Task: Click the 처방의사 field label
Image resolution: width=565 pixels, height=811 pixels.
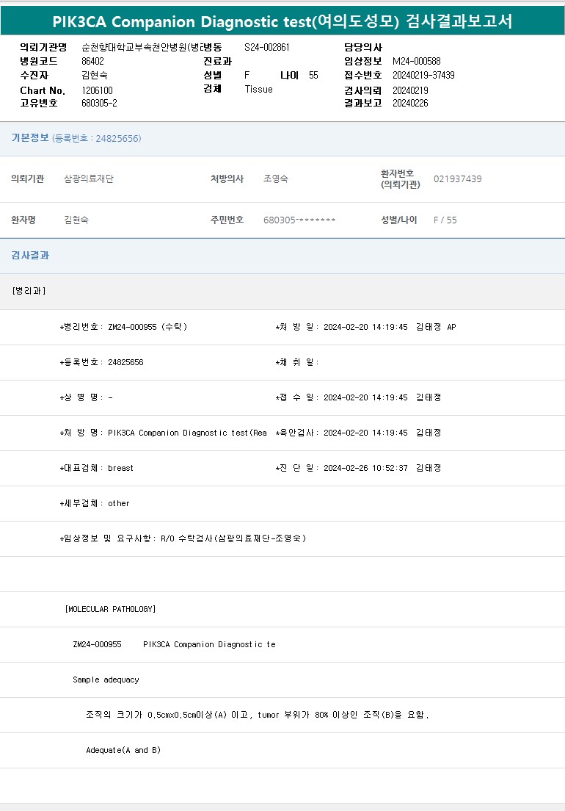Action: click(227, 179)
